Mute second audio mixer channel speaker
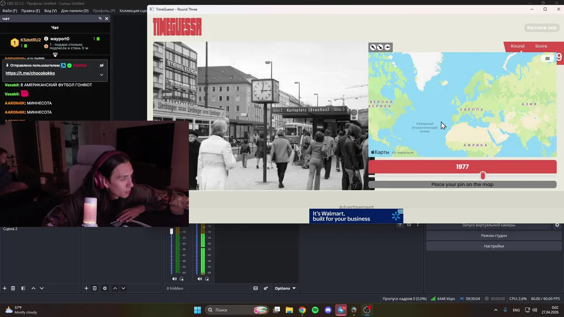This screenshot has height=317, width=564. [200, 279]
